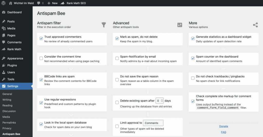Open the Limit approval to Comments dropdown

(x=153, y=123)
